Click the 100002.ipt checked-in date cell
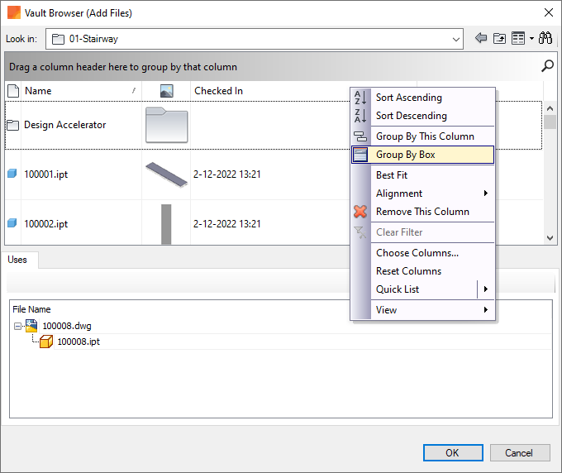The width and height of the screenshot is (562, 473). [x=227, y=224]
